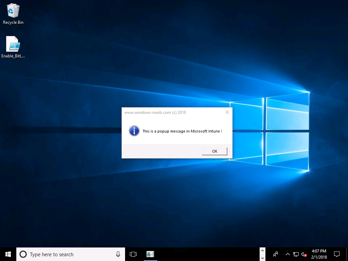Select the running app icon on taskbar
This screenshot has width=348, height=261.
coord(150,254)
